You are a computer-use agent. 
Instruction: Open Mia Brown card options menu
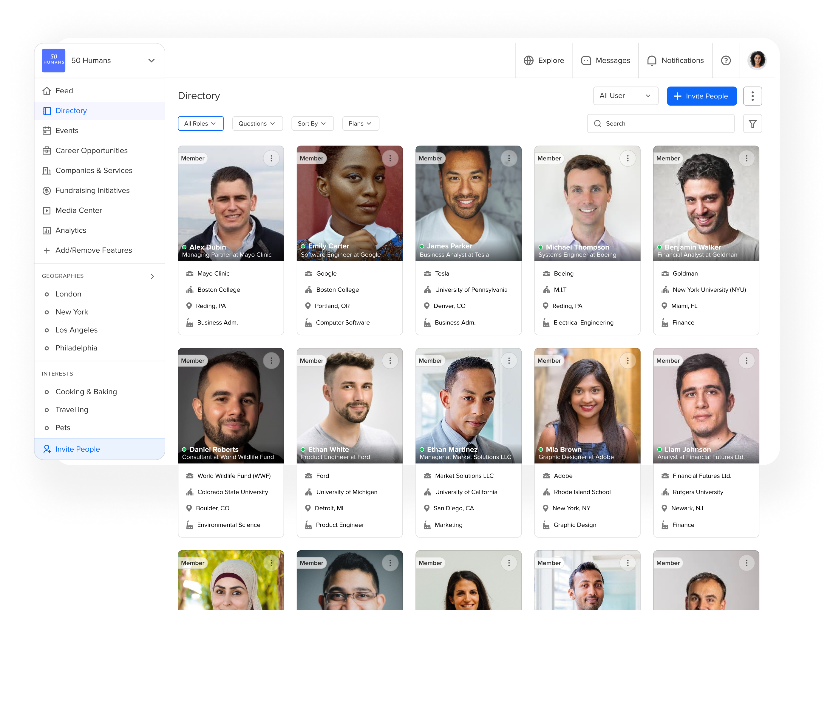tap(628, 361)
